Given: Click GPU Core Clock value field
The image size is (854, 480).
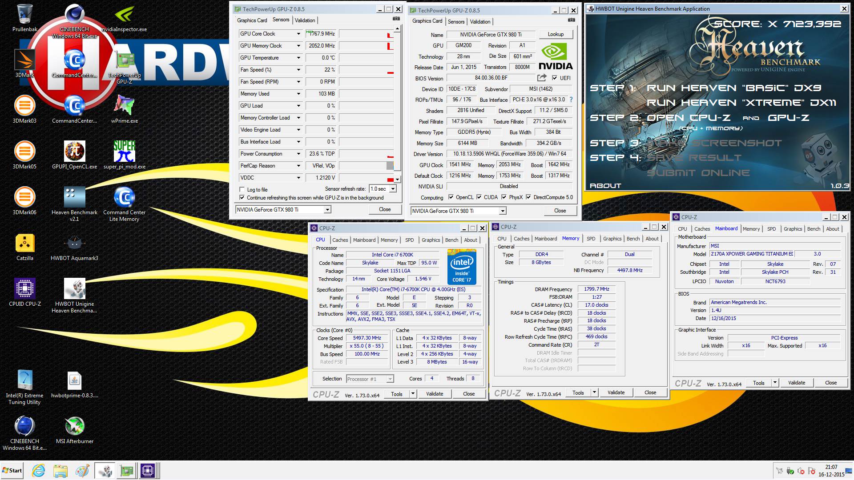Looking at the screenshot, I should click(x=322, y=34).
